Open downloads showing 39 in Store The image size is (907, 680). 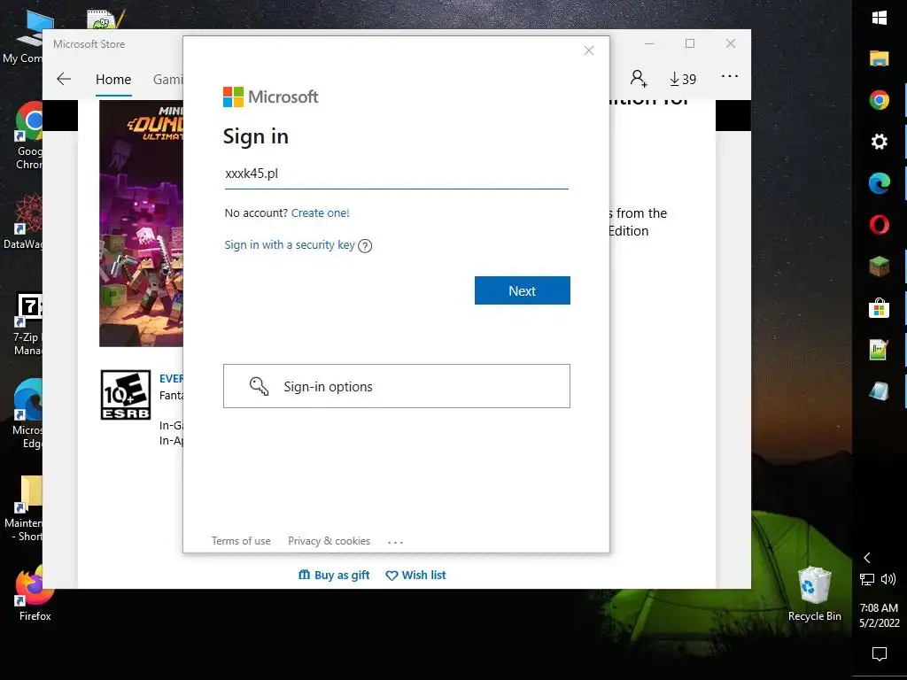[683, 79]
